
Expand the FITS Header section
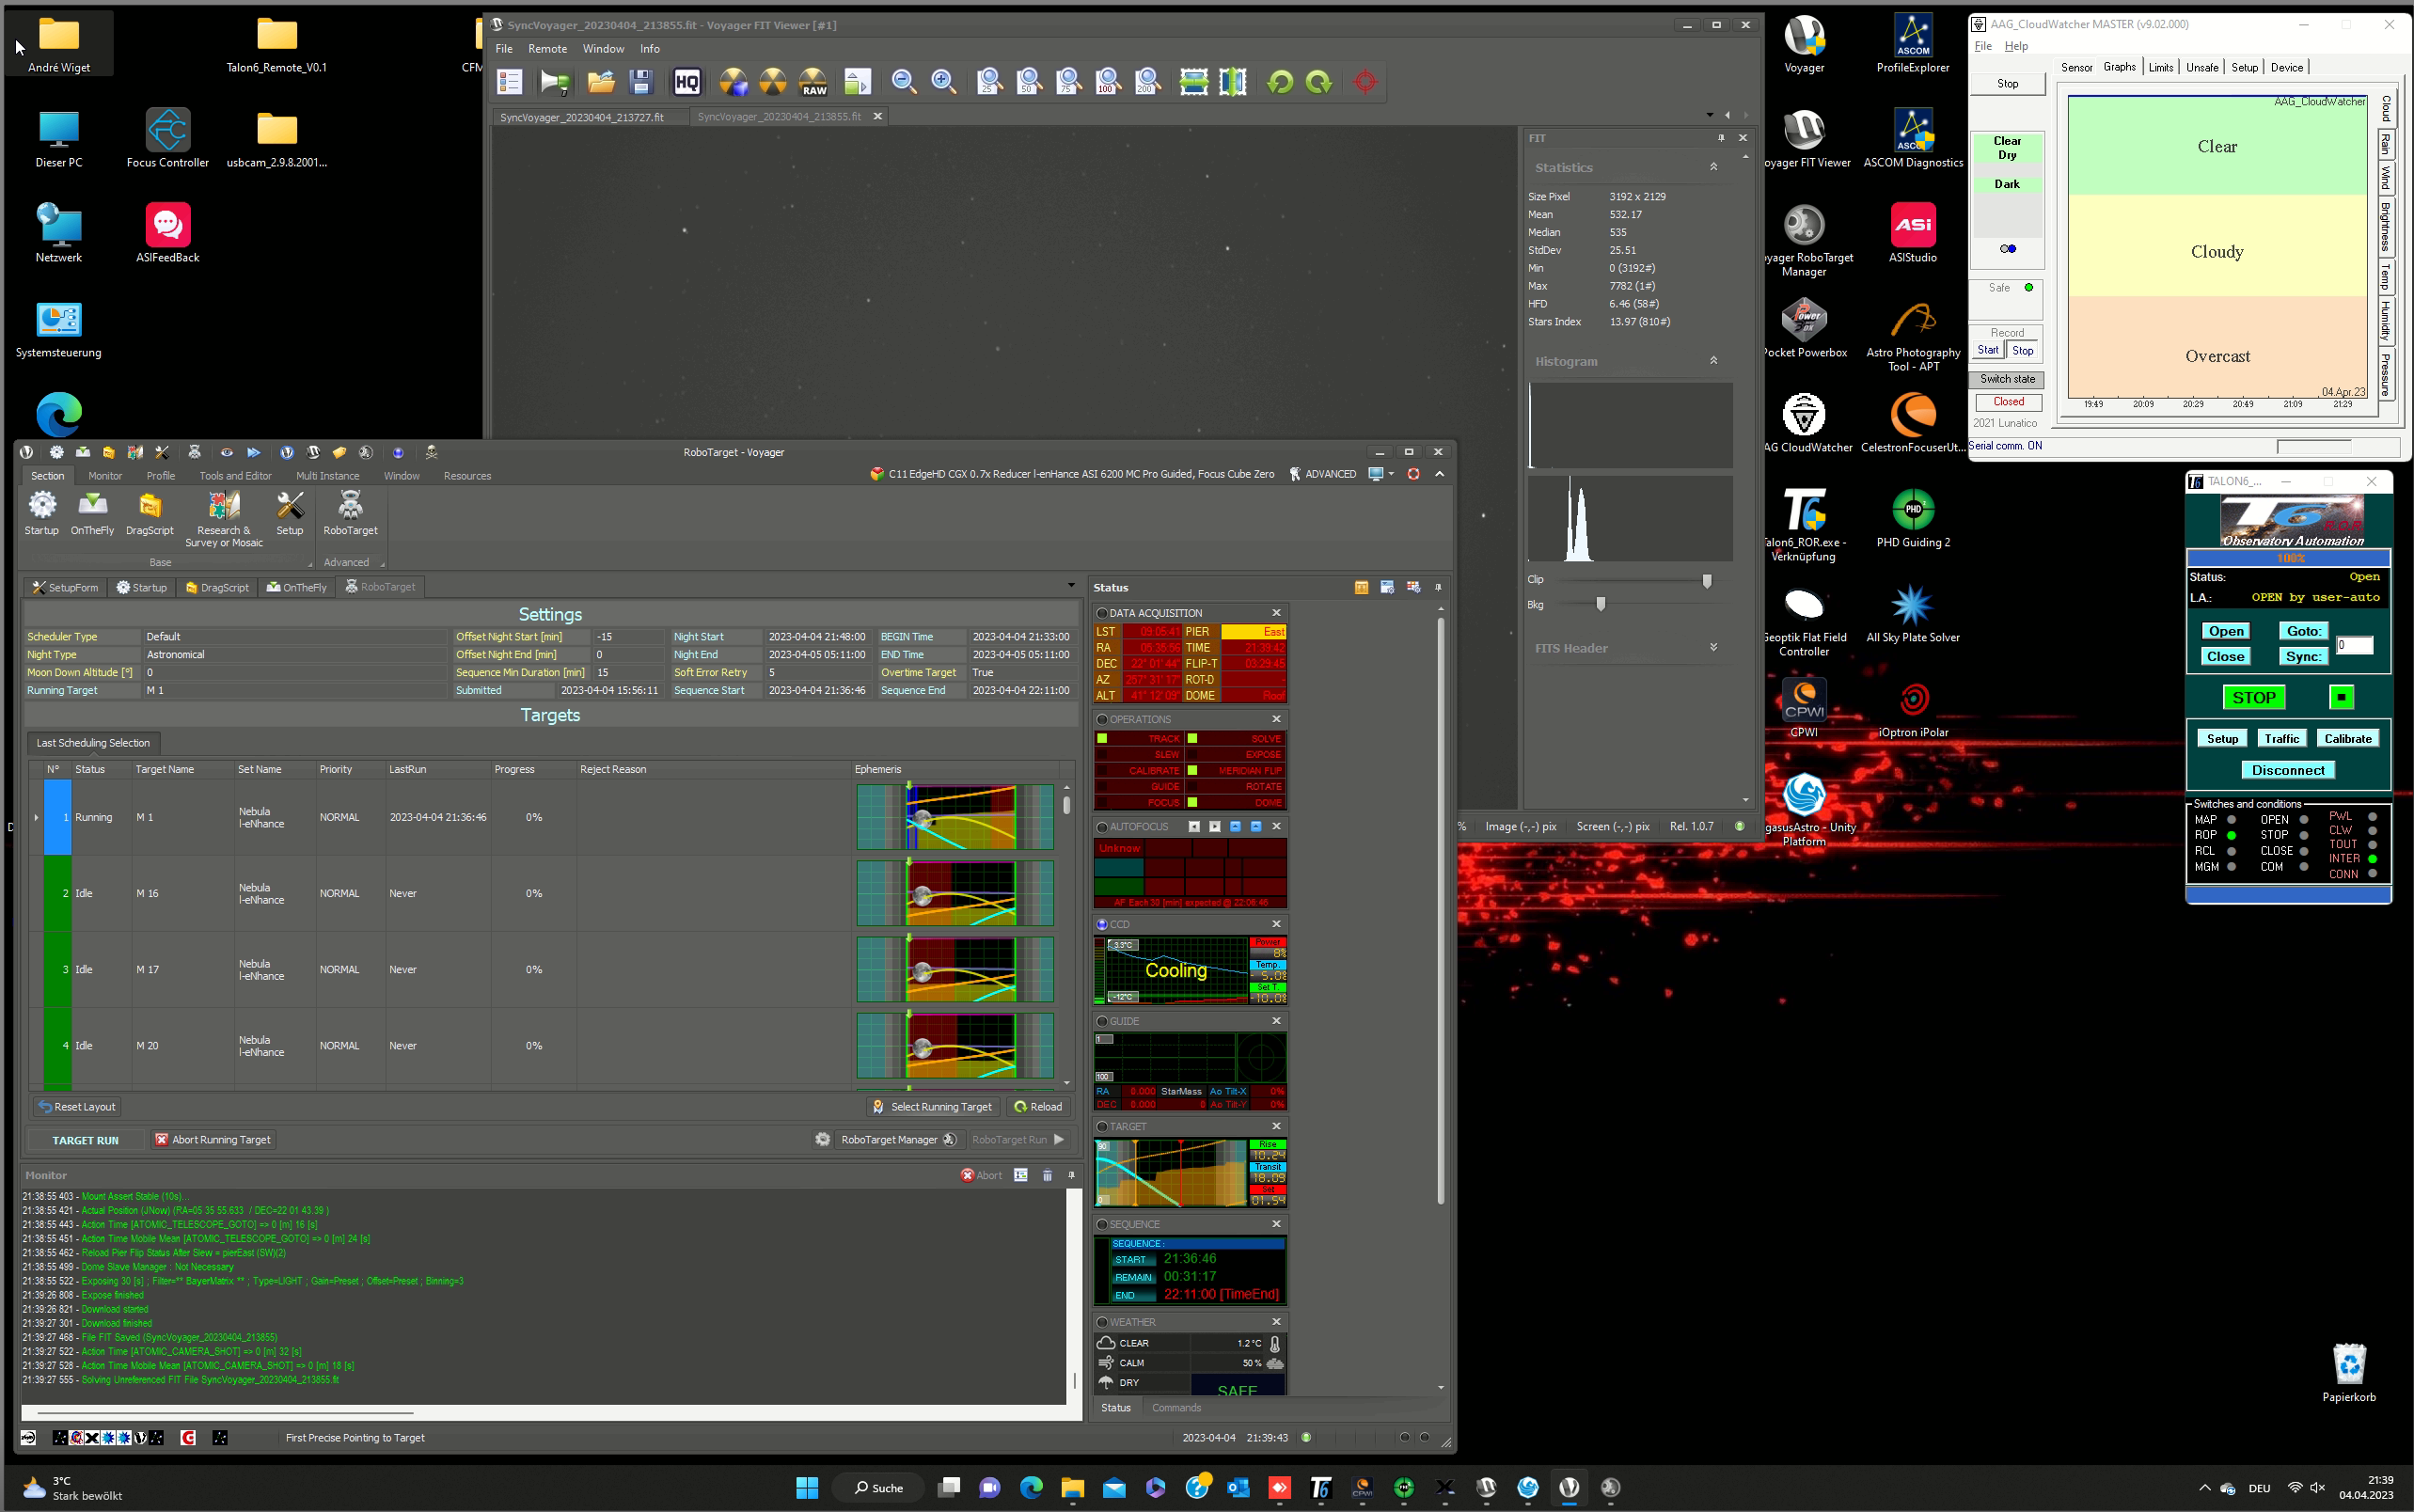pos(1713,648)
